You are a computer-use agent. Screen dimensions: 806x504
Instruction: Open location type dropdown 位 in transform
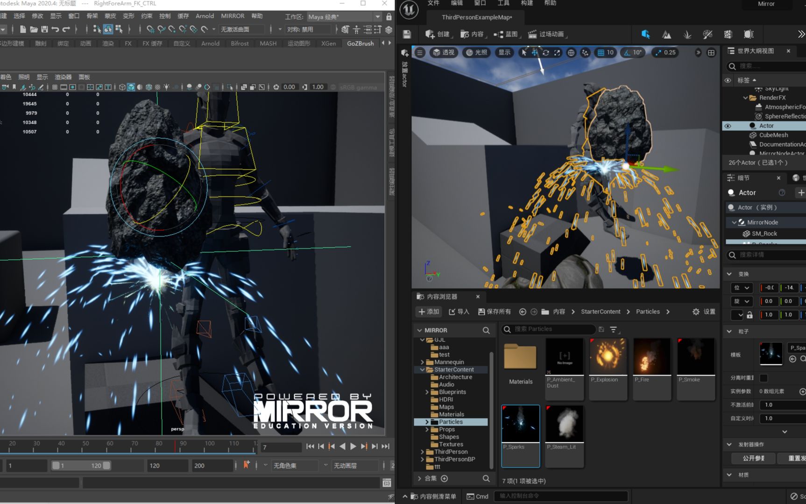[742, 288]
